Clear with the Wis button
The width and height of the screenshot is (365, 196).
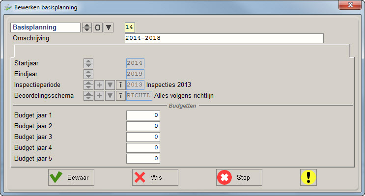(155, 177)
